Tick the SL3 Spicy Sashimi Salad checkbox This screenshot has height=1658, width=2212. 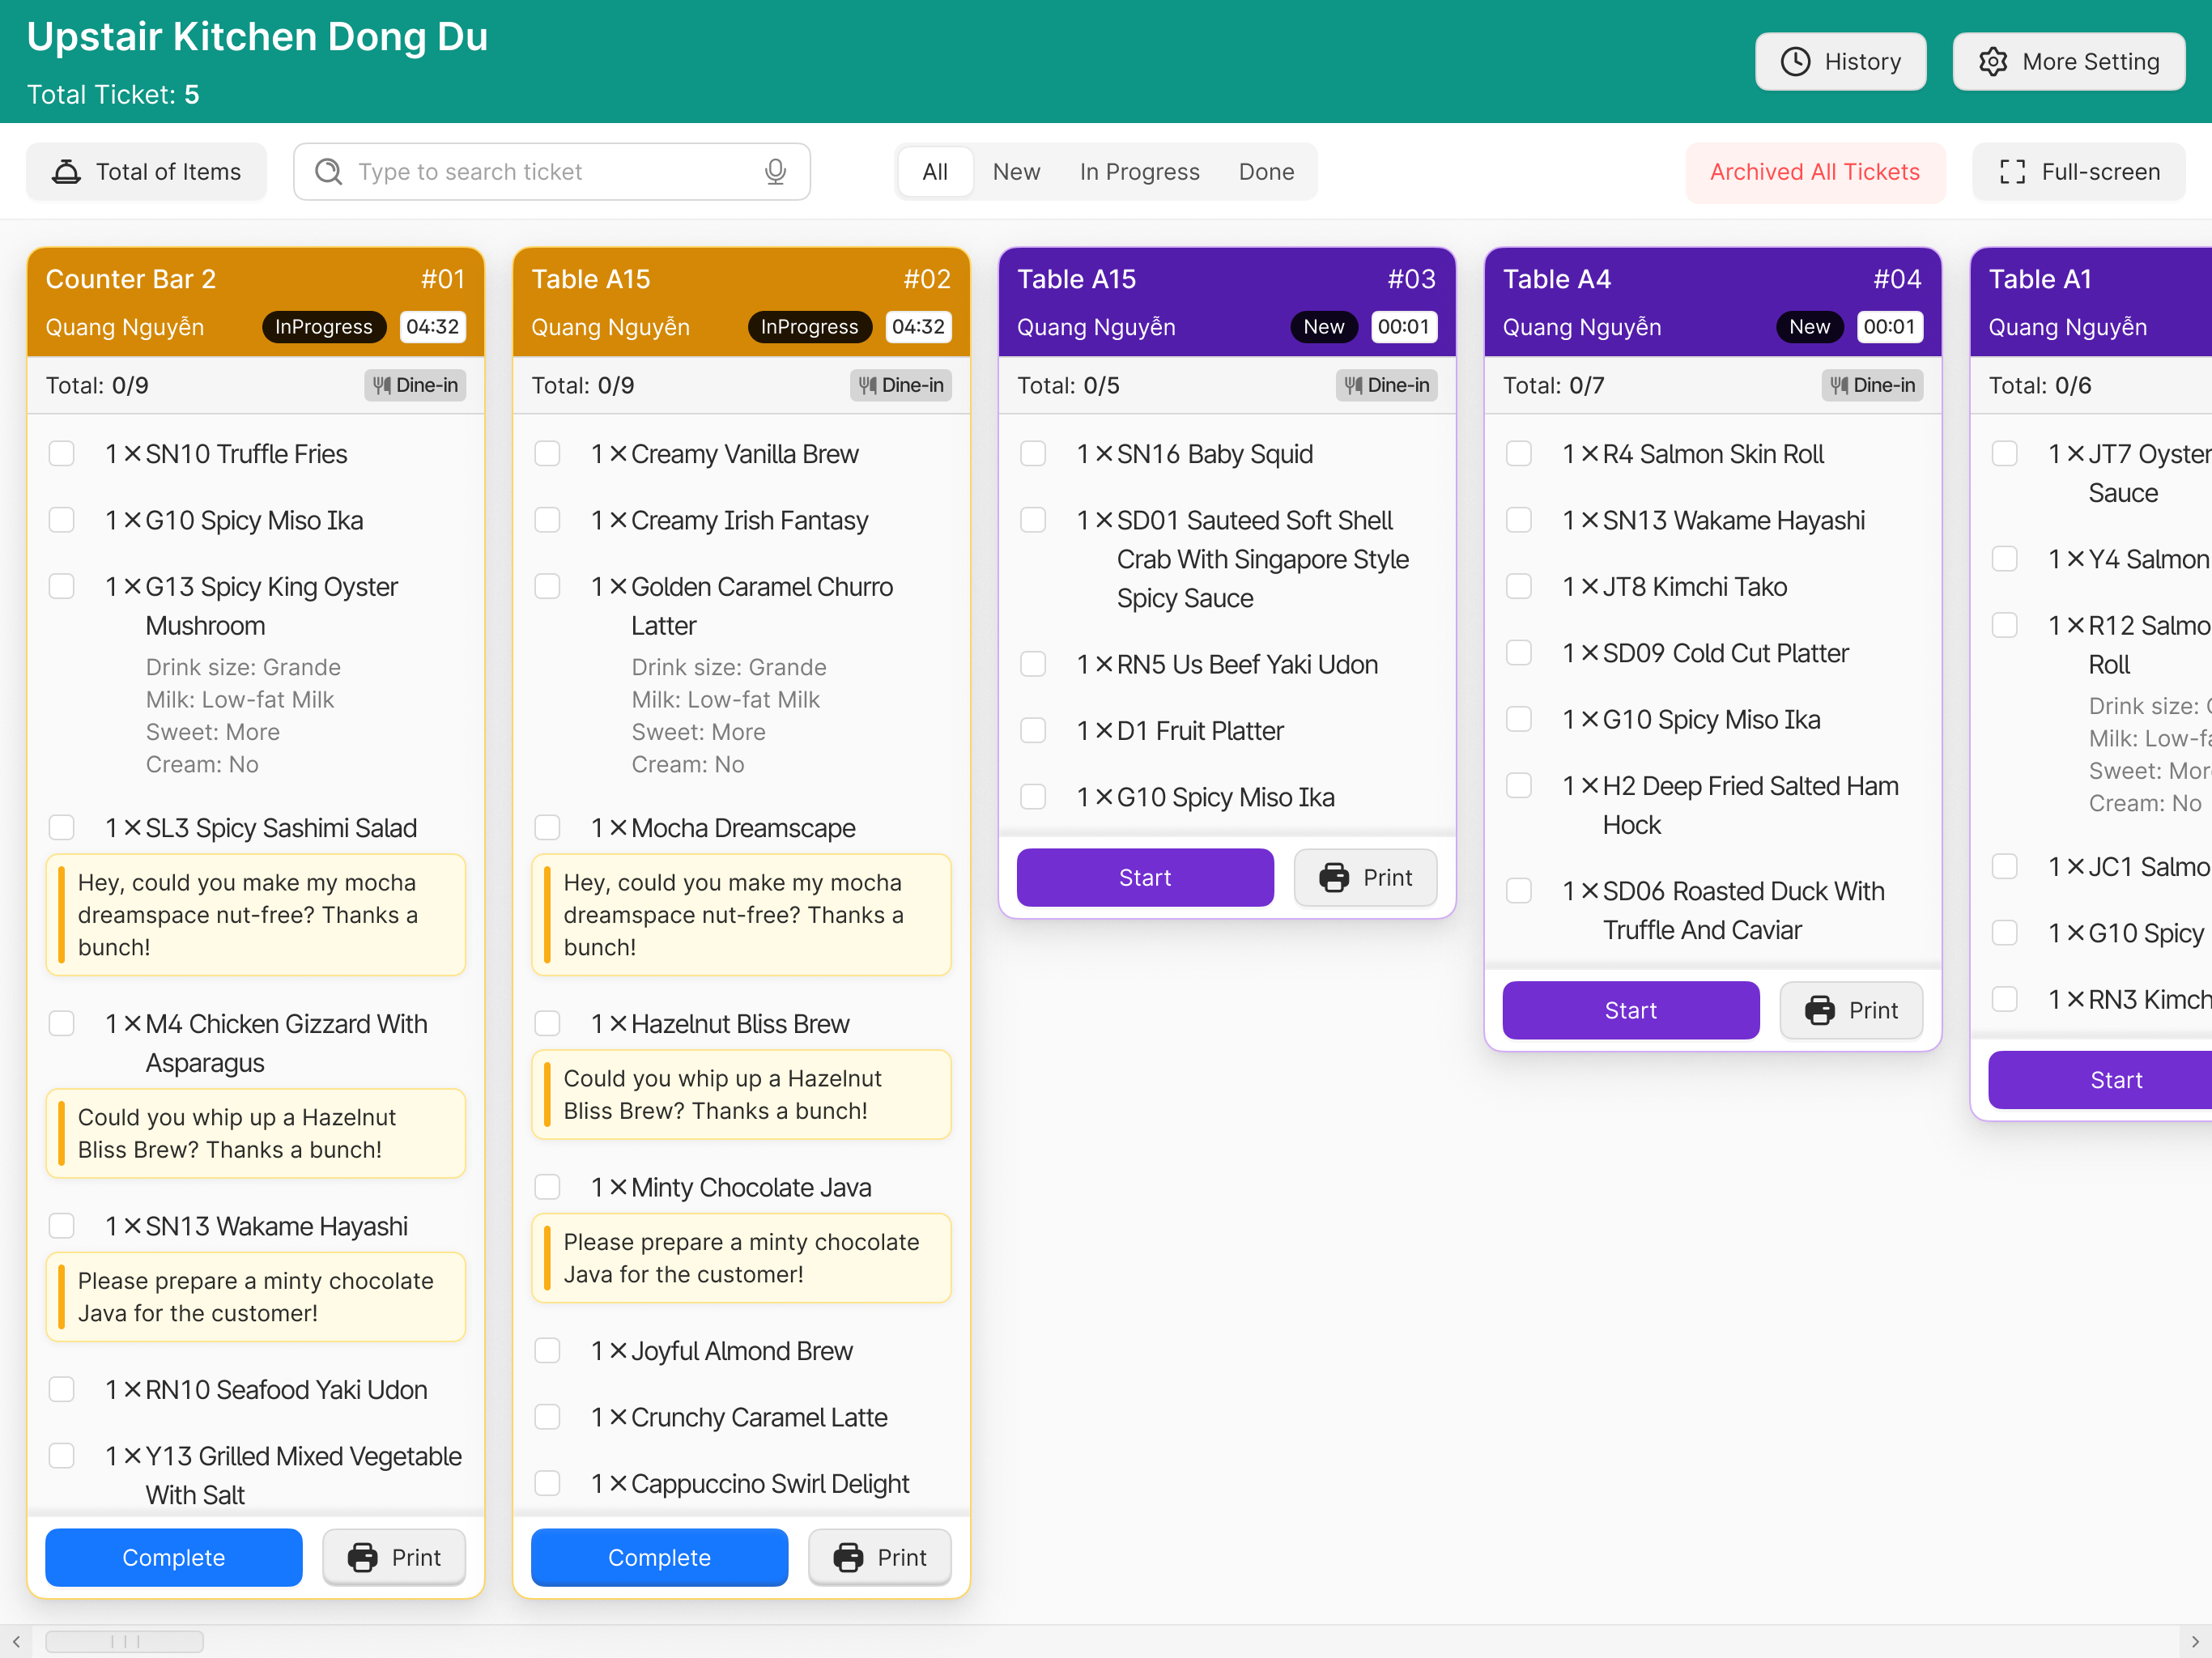(x=62, y=828)
